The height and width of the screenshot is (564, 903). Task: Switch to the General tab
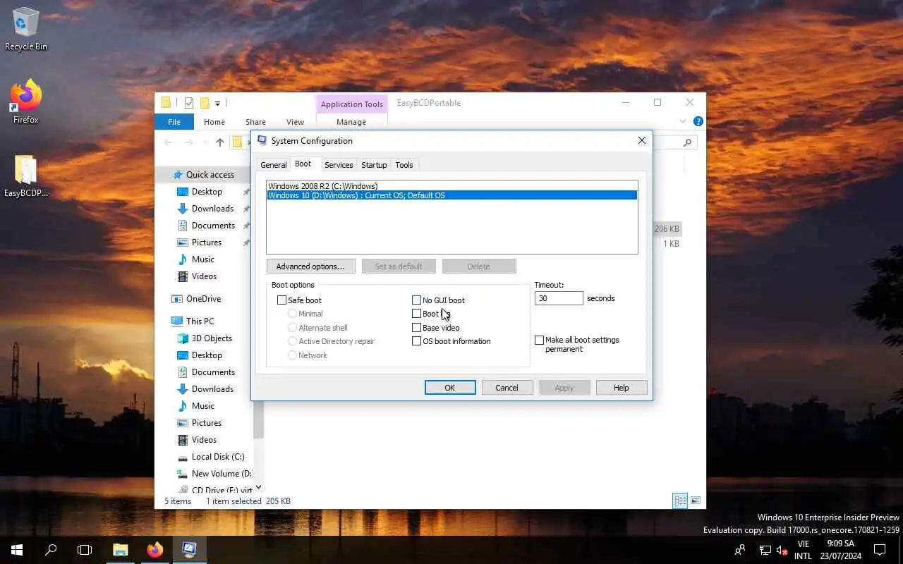(274, 165)
